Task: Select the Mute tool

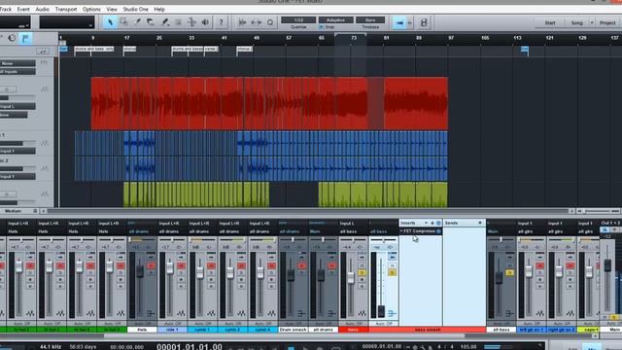Action: (178, 22)
